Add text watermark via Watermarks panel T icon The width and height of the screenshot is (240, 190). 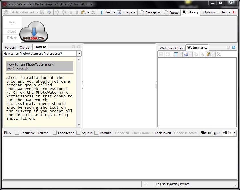[x=176, y=54]
